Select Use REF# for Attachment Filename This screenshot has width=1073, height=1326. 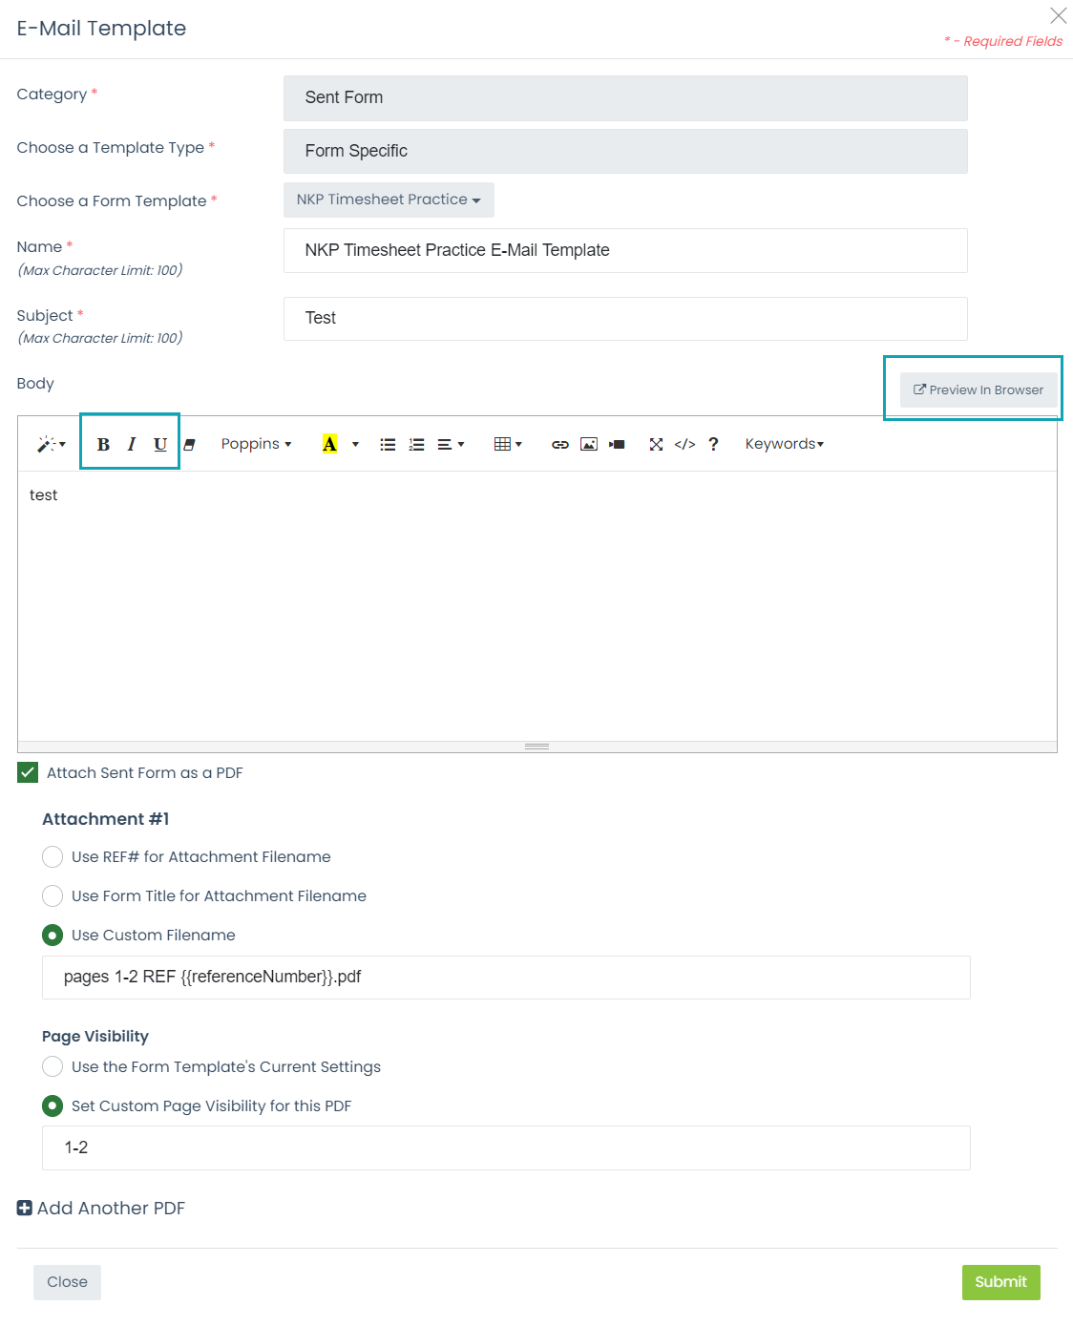point(53,856)
